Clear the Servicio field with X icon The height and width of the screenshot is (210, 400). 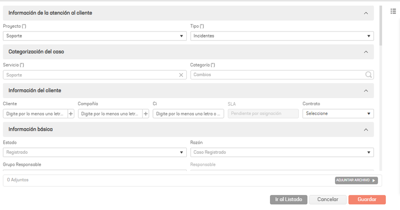pos(181,75)
